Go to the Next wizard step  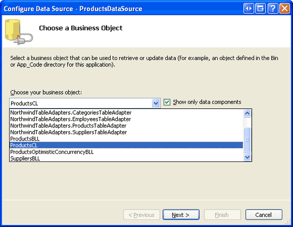pyautogui.click(x=181, y=215)
